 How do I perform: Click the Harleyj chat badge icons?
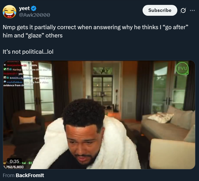coord(8,69)
